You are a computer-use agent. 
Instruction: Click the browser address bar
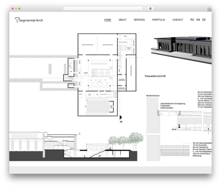(104, 8)
